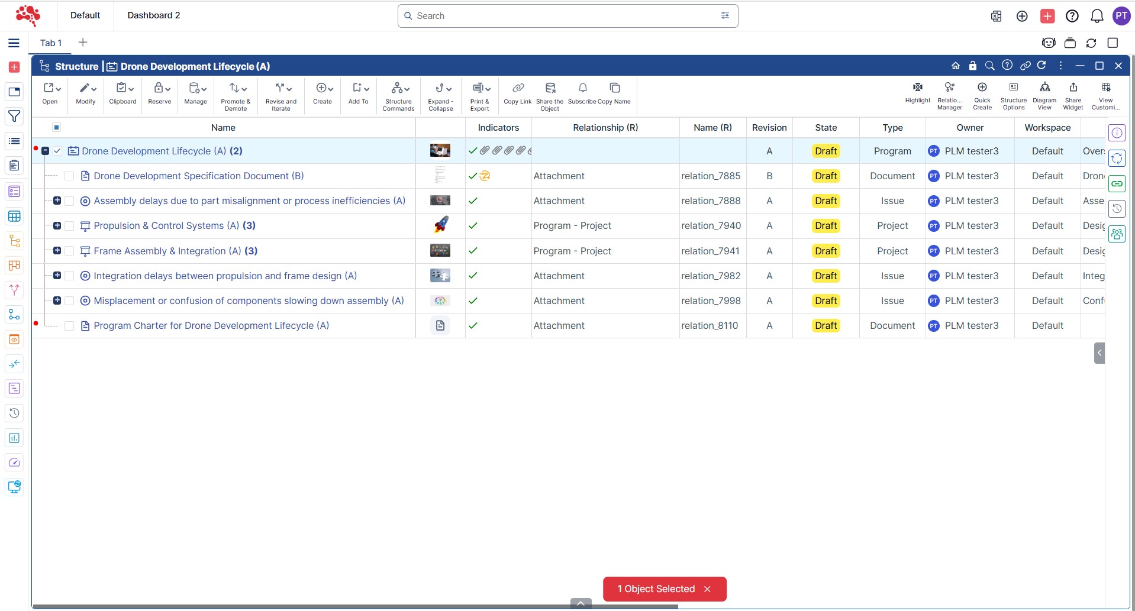
Task: Open the Relationship Manager tool
Action: click(x=949, y=88)
